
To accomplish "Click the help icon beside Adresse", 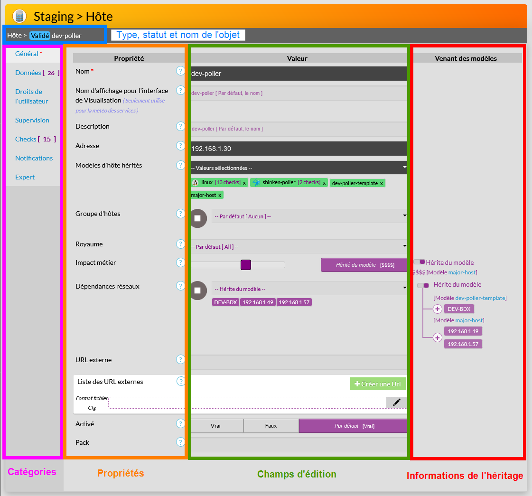I will pos(180,146).
